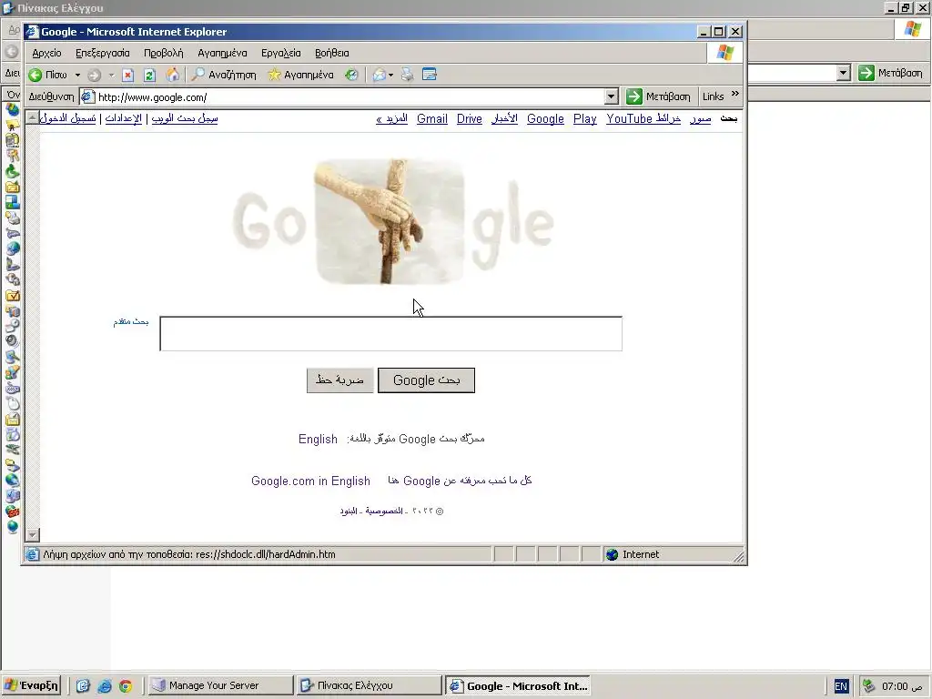Click the Internet security zone globe icon
Viewport: 932px width, 699px height.
click(613, 554)
